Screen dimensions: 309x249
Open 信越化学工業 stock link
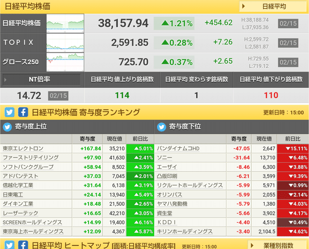point(18,185)
